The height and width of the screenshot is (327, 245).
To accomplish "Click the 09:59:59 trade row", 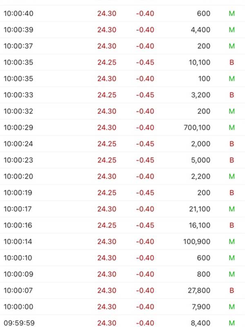I will (122, 321).
